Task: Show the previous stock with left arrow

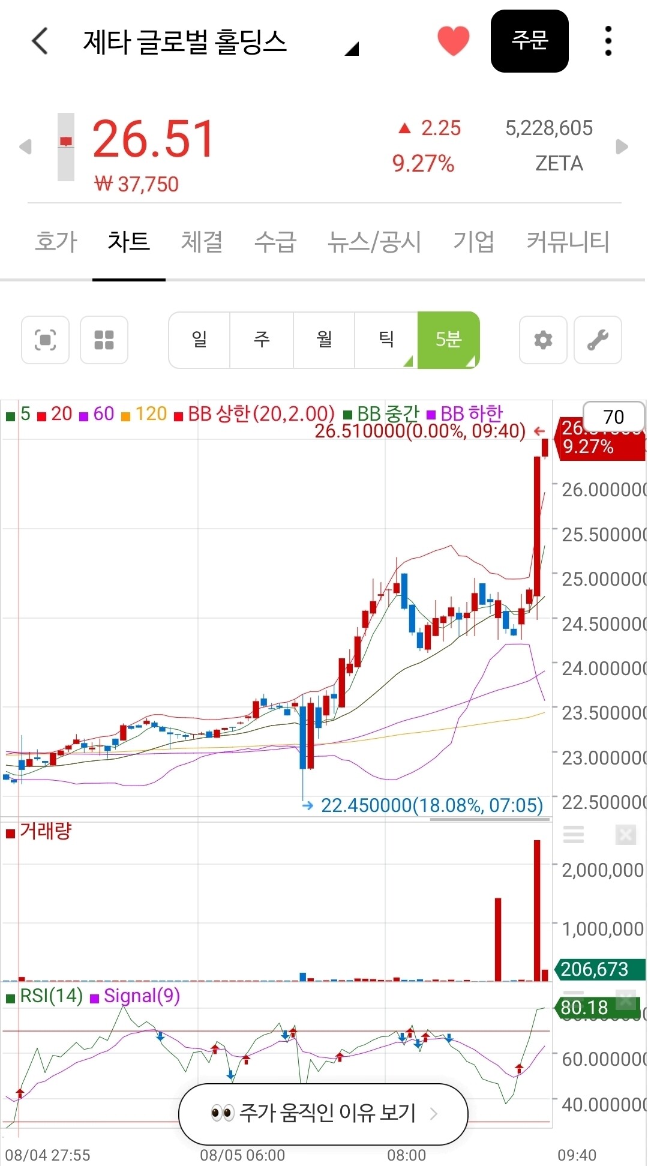Action: [x=25, y=146]
